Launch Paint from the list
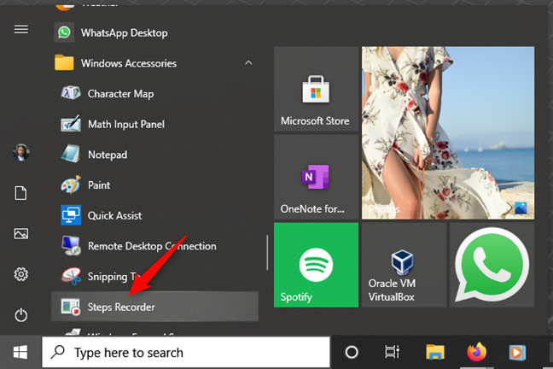 155,184
